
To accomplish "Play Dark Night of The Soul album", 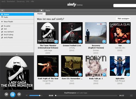I will click(x=56, y=75).
